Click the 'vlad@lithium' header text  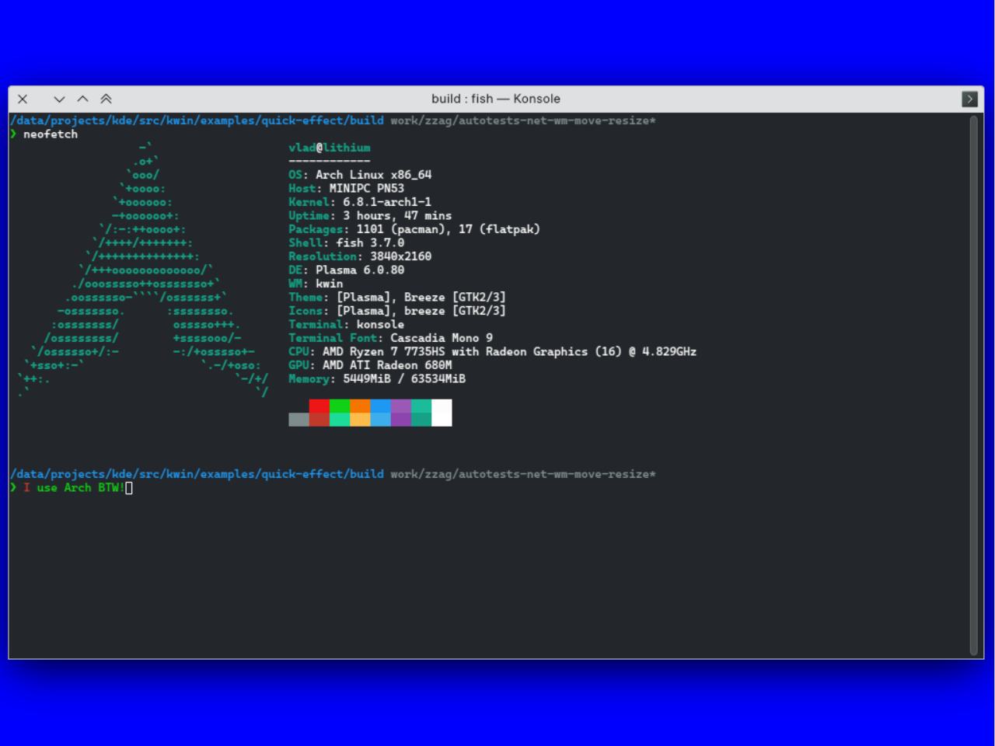329,148
